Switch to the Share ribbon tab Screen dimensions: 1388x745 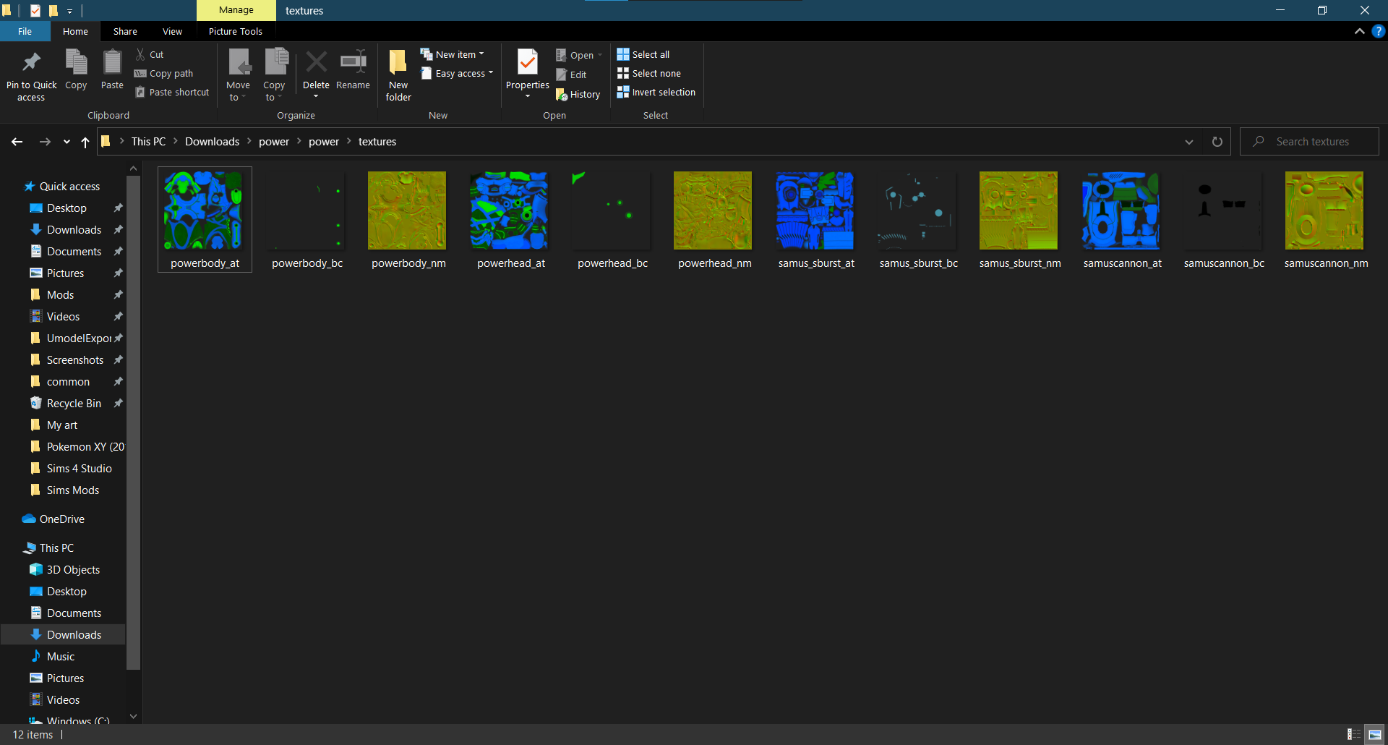pos(125,31)
